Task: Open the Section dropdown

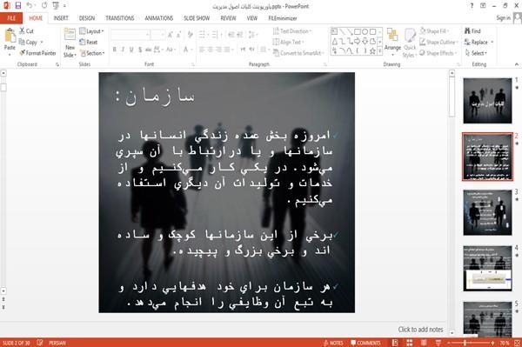Action: pyautogui.click(x=92, y=53)
